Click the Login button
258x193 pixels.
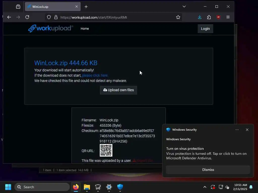coord(205,29)
